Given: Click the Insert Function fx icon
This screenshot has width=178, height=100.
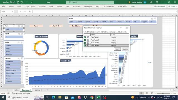Looking at the screenshot, I should point(30,11).
